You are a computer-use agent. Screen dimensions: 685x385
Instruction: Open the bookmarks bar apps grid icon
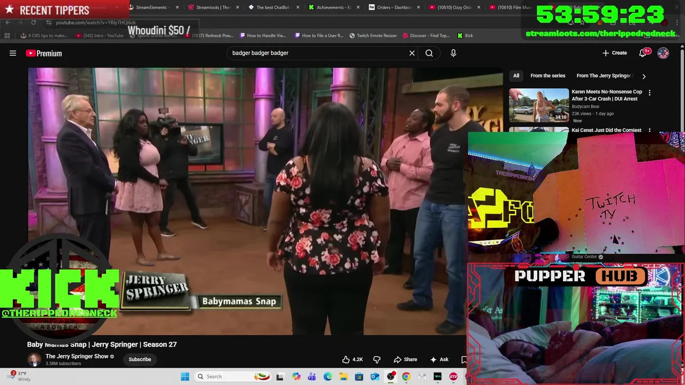pyautogui.click(x=7, y=35)
